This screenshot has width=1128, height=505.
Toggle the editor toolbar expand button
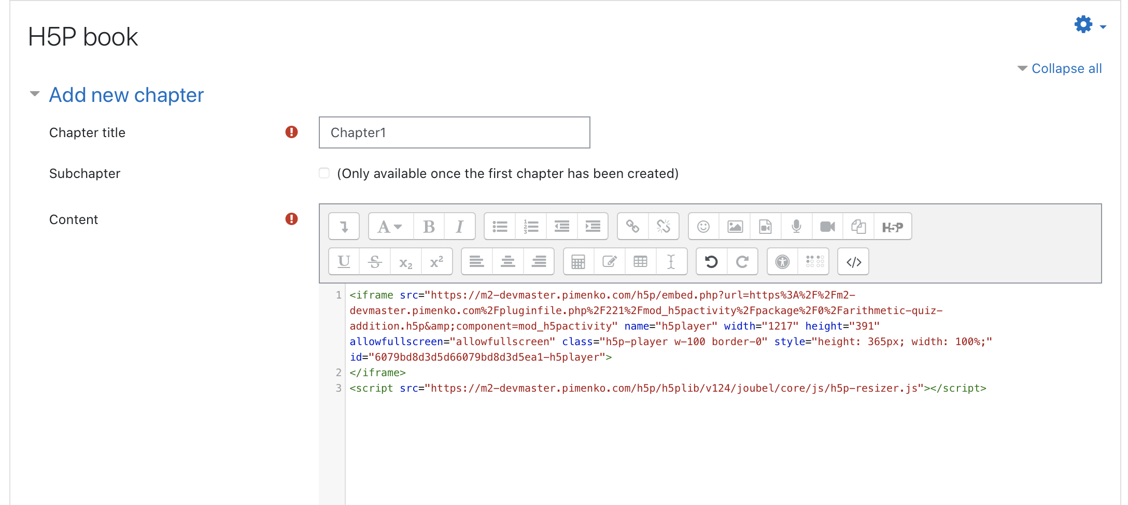[x=344, y=227]
